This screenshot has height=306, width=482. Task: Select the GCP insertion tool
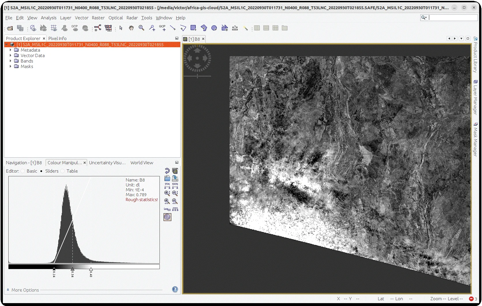pos(163,28)
